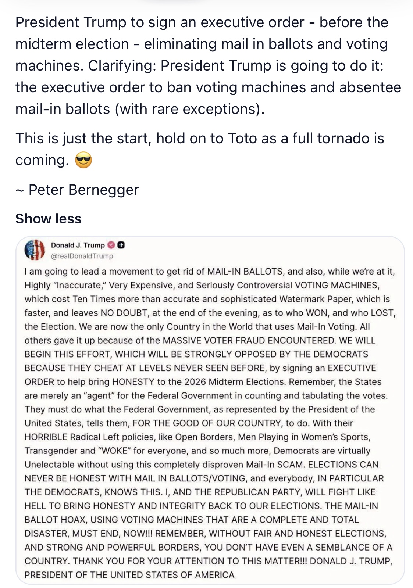The height and width of the screenshot is (588, 413).
Task: Click the "~ Peter Bernegger" signature line
Action: [77, 190]
